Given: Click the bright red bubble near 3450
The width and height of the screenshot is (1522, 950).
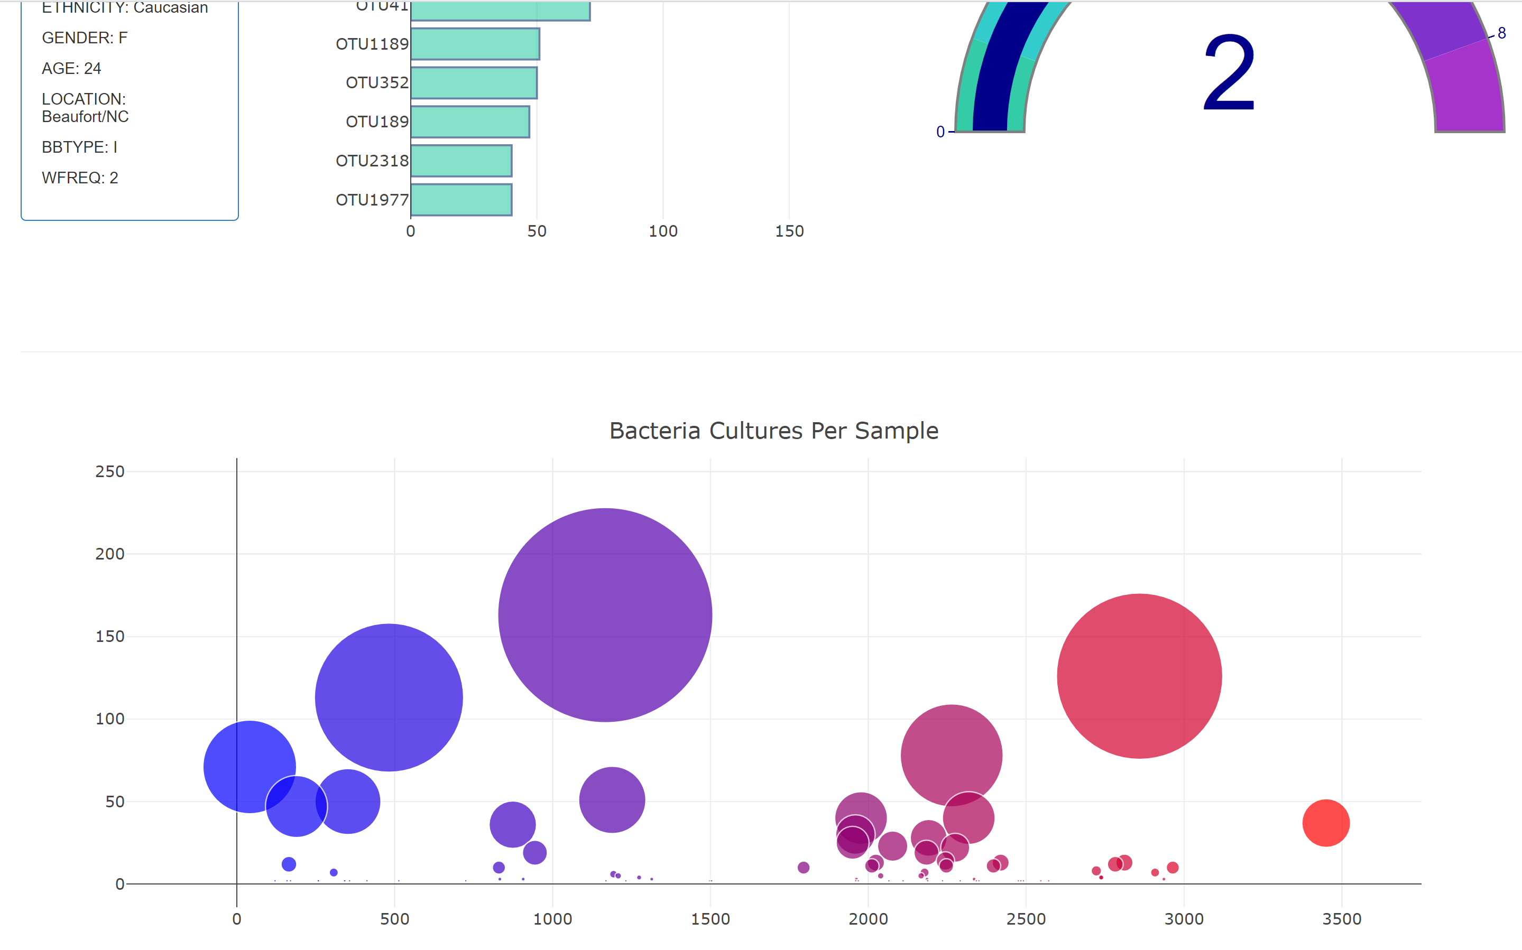Looking at the screenshot, I should click(x=1326, y=823).
